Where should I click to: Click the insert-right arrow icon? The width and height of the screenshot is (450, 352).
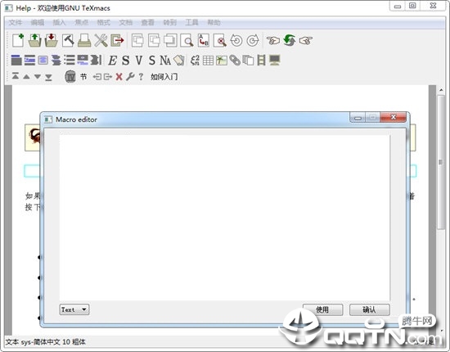pos(108,77)
